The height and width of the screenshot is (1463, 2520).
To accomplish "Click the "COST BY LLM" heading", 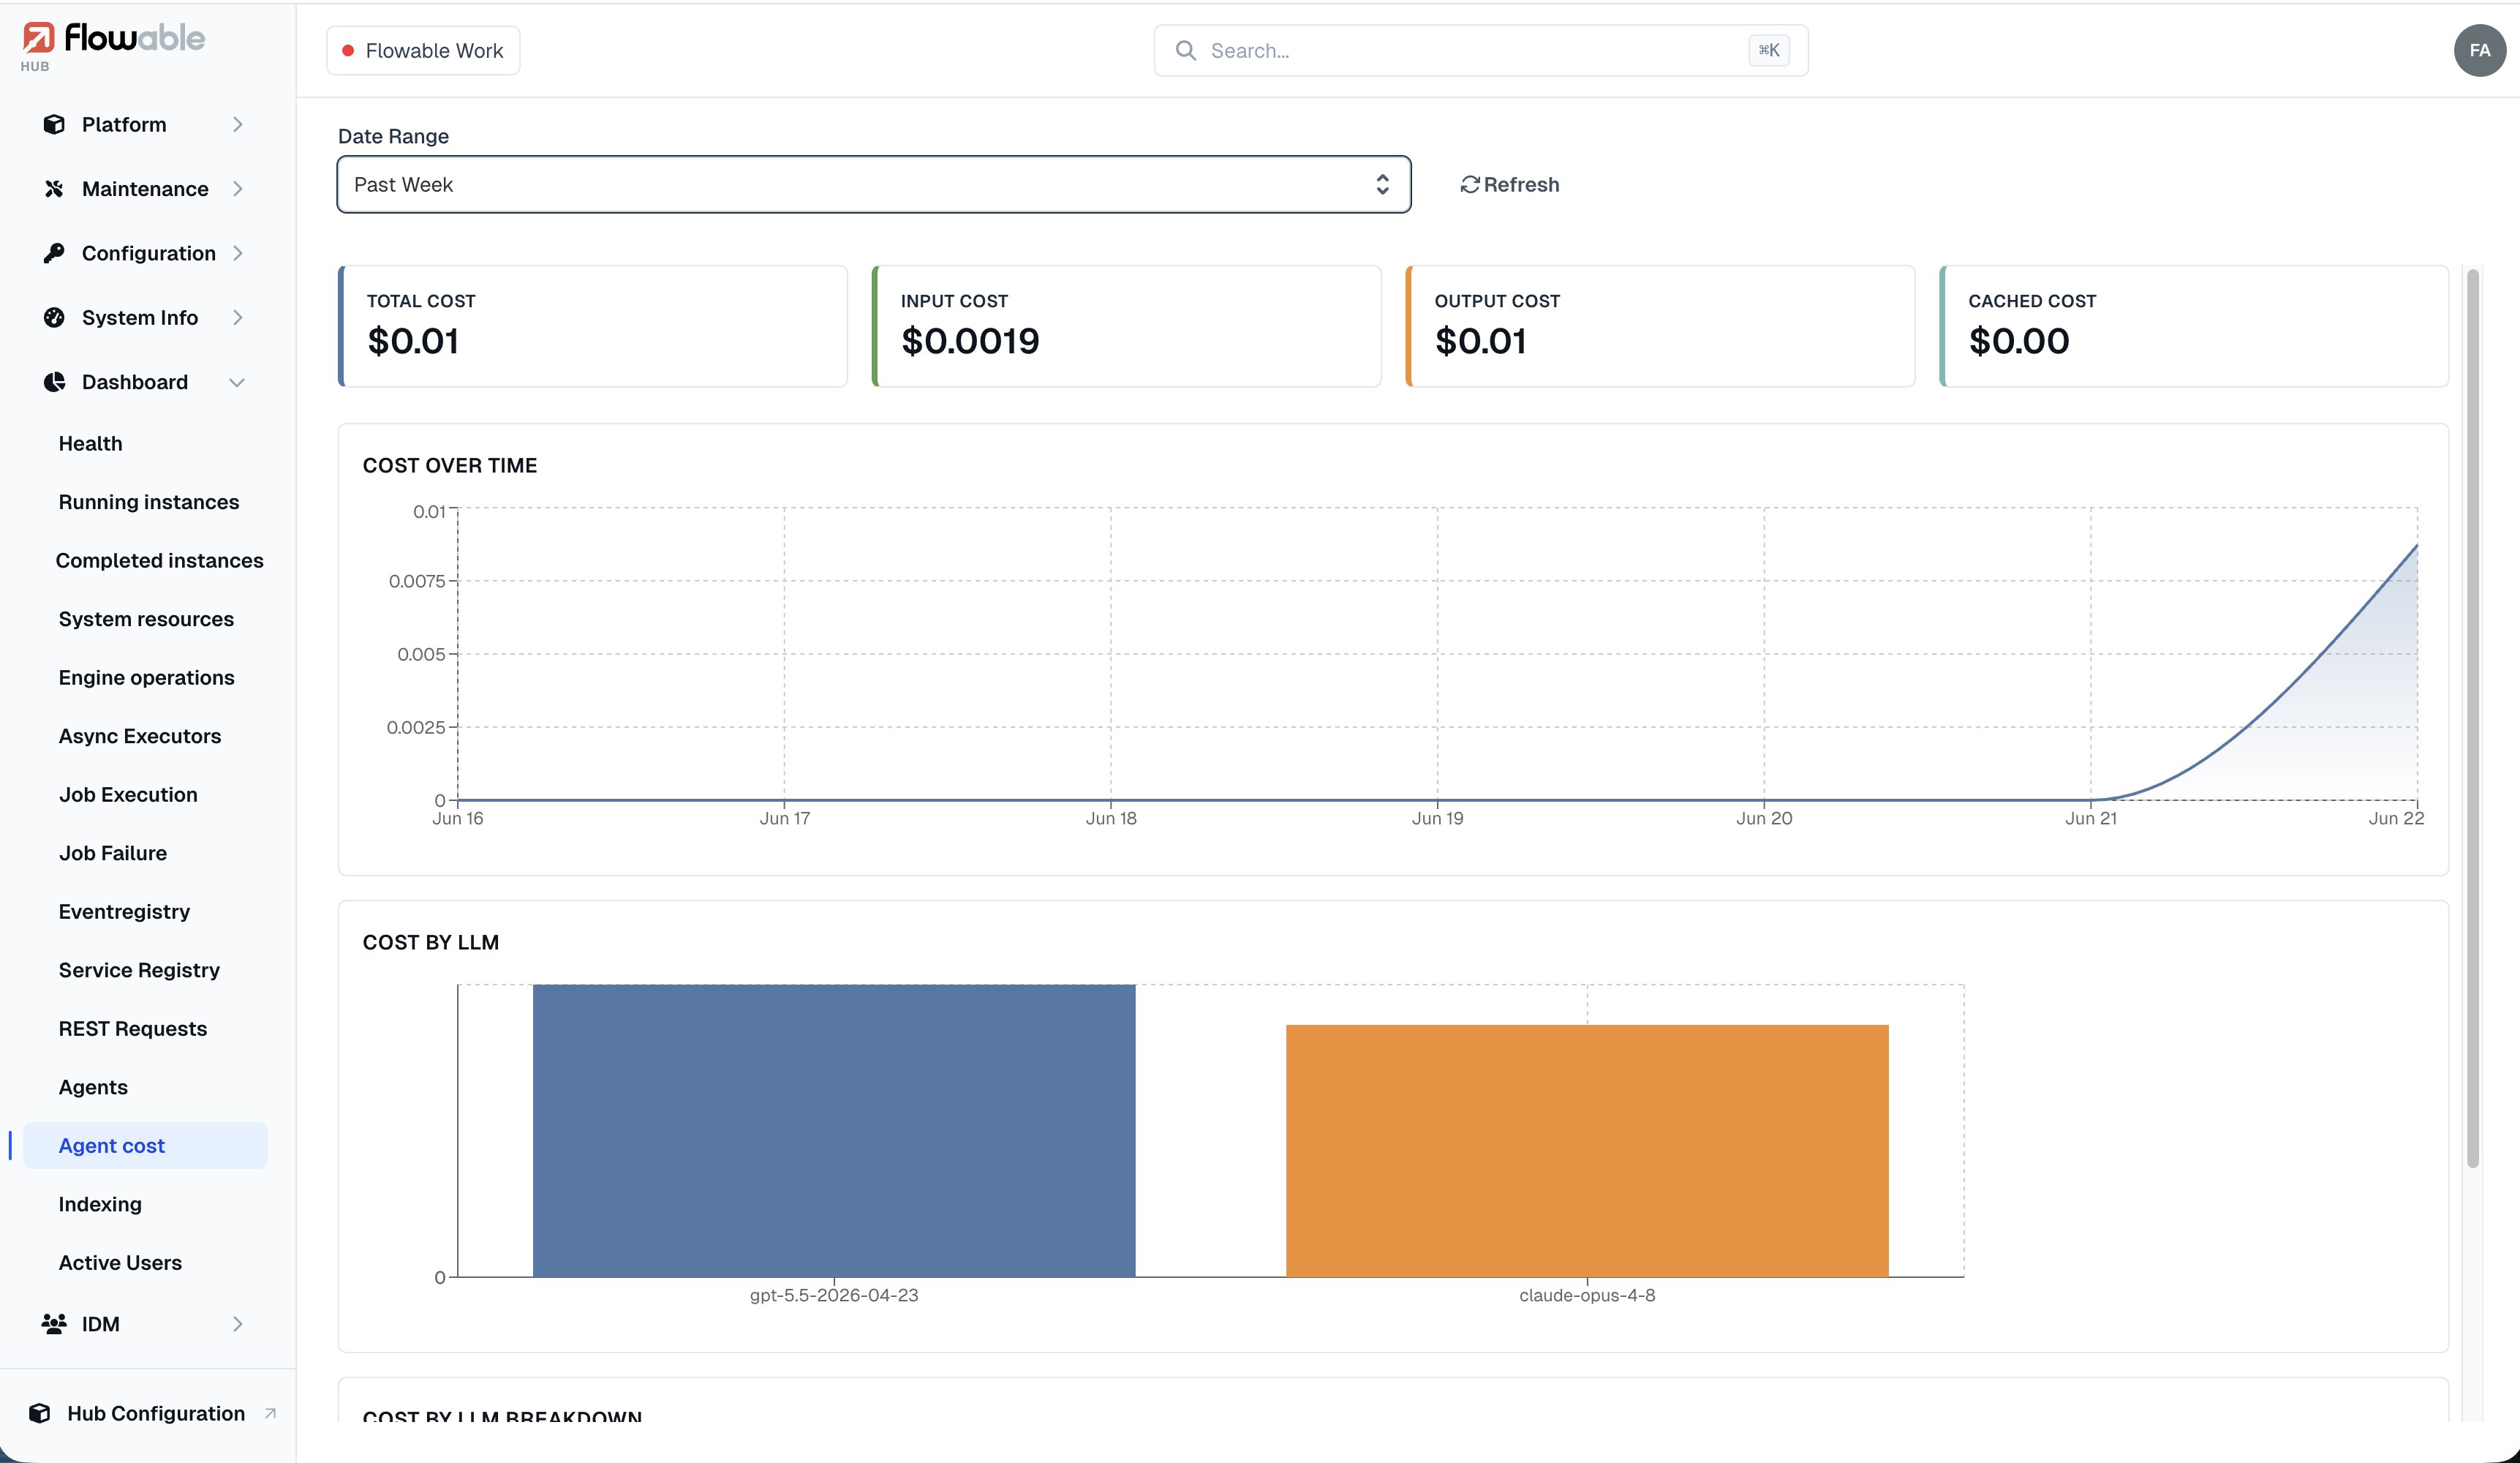I will 431,942.
